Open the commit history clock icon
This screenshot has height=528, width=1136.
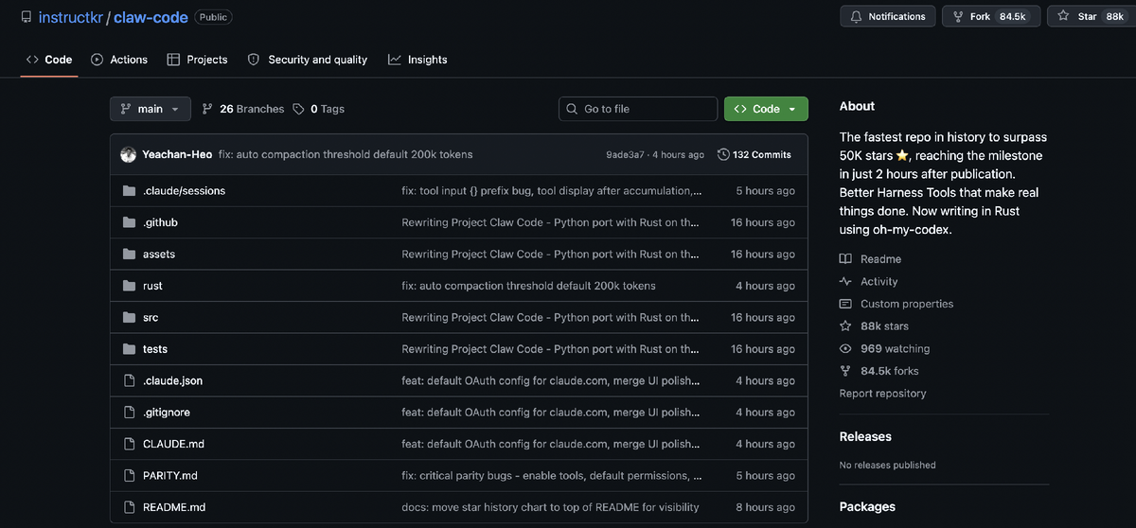pos(723,154)
